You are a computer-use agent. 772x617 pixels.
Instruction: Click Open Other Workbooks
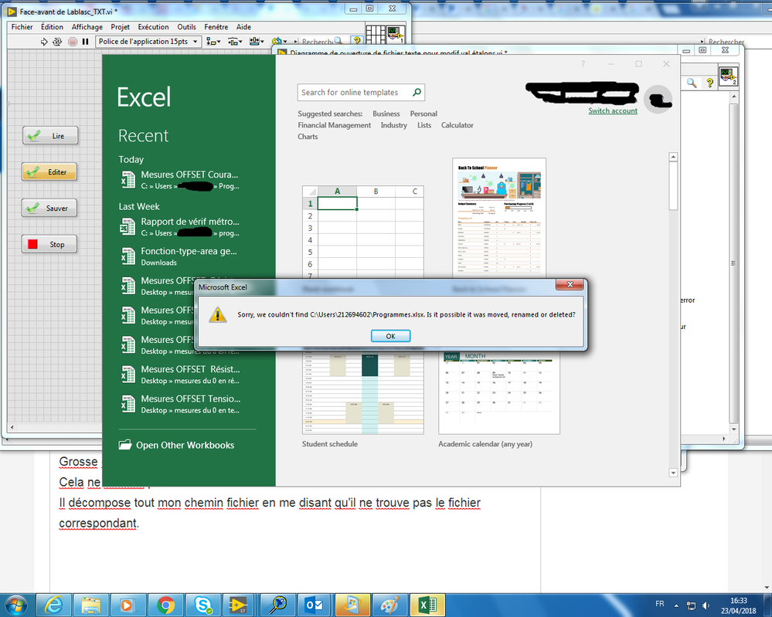[176, 445]
